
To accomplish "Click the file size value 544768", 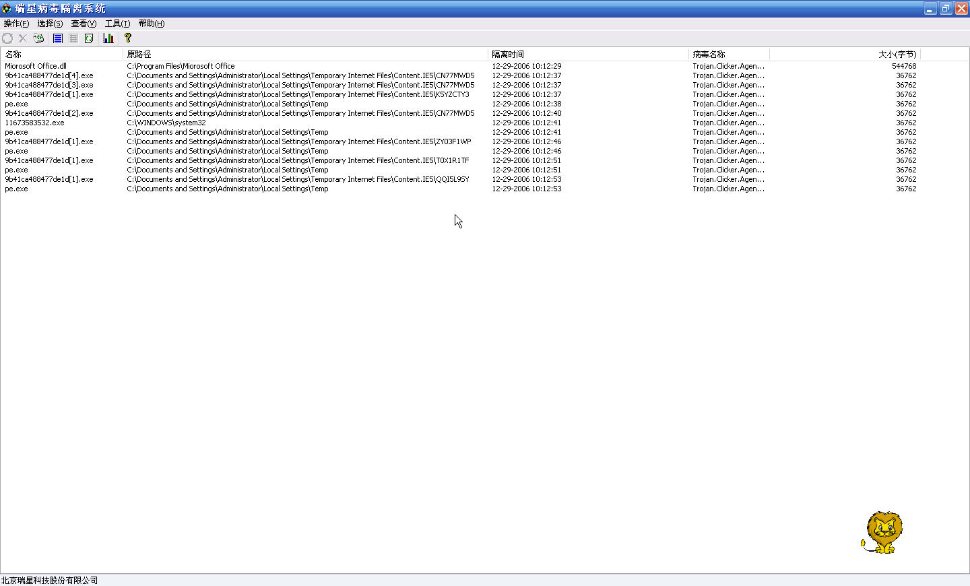I will 904,66.
